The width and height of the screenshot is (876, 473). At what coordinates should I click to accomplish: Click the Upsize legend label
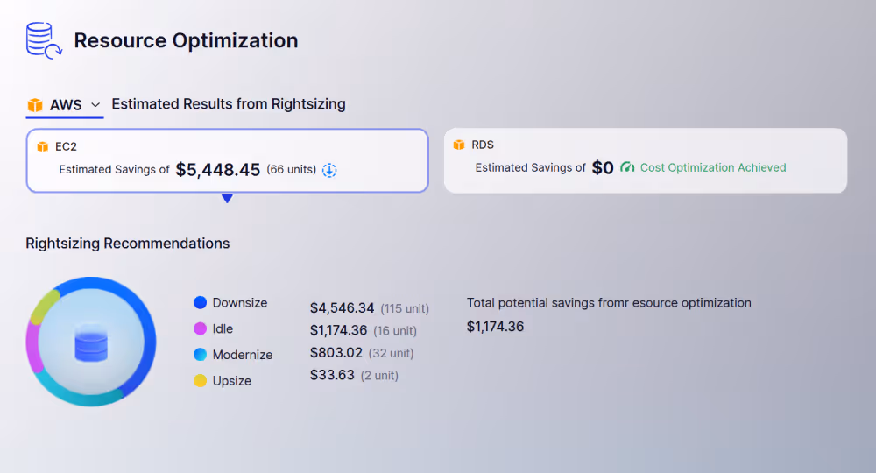click(x=232, y=381)
